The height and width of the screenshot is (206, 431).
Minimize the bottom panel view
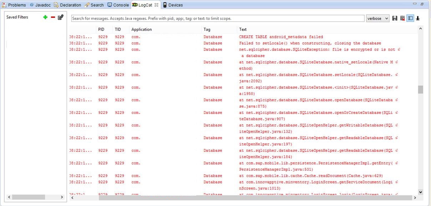click(414, 4)
